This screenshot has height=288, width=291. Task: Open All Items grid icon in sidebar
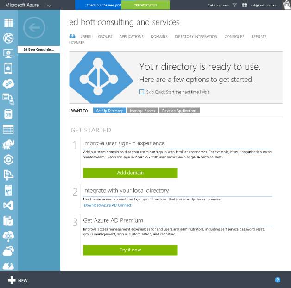(8, 23)
